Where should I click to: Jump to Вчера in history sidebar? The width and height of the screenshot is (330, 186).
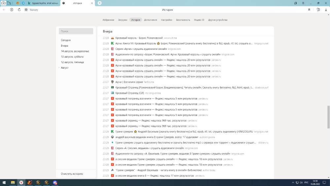coord(64,46)
